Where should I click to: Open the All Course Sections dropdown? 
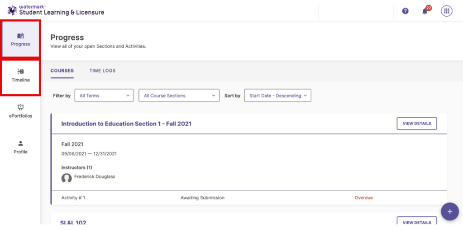pos(179,96)
